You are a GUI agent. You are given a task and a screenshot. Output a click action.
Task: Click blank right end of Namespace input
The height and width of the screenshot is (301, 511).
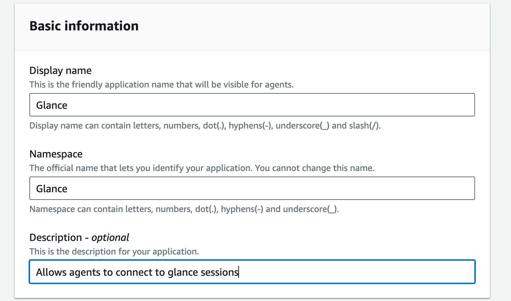point(455,189)
